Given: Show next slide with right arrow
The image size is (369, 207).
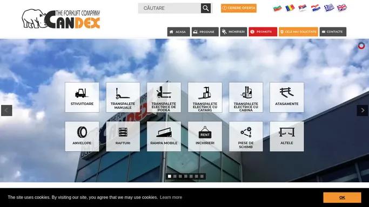Looking at the screenshot, I should tap(363, 111).
